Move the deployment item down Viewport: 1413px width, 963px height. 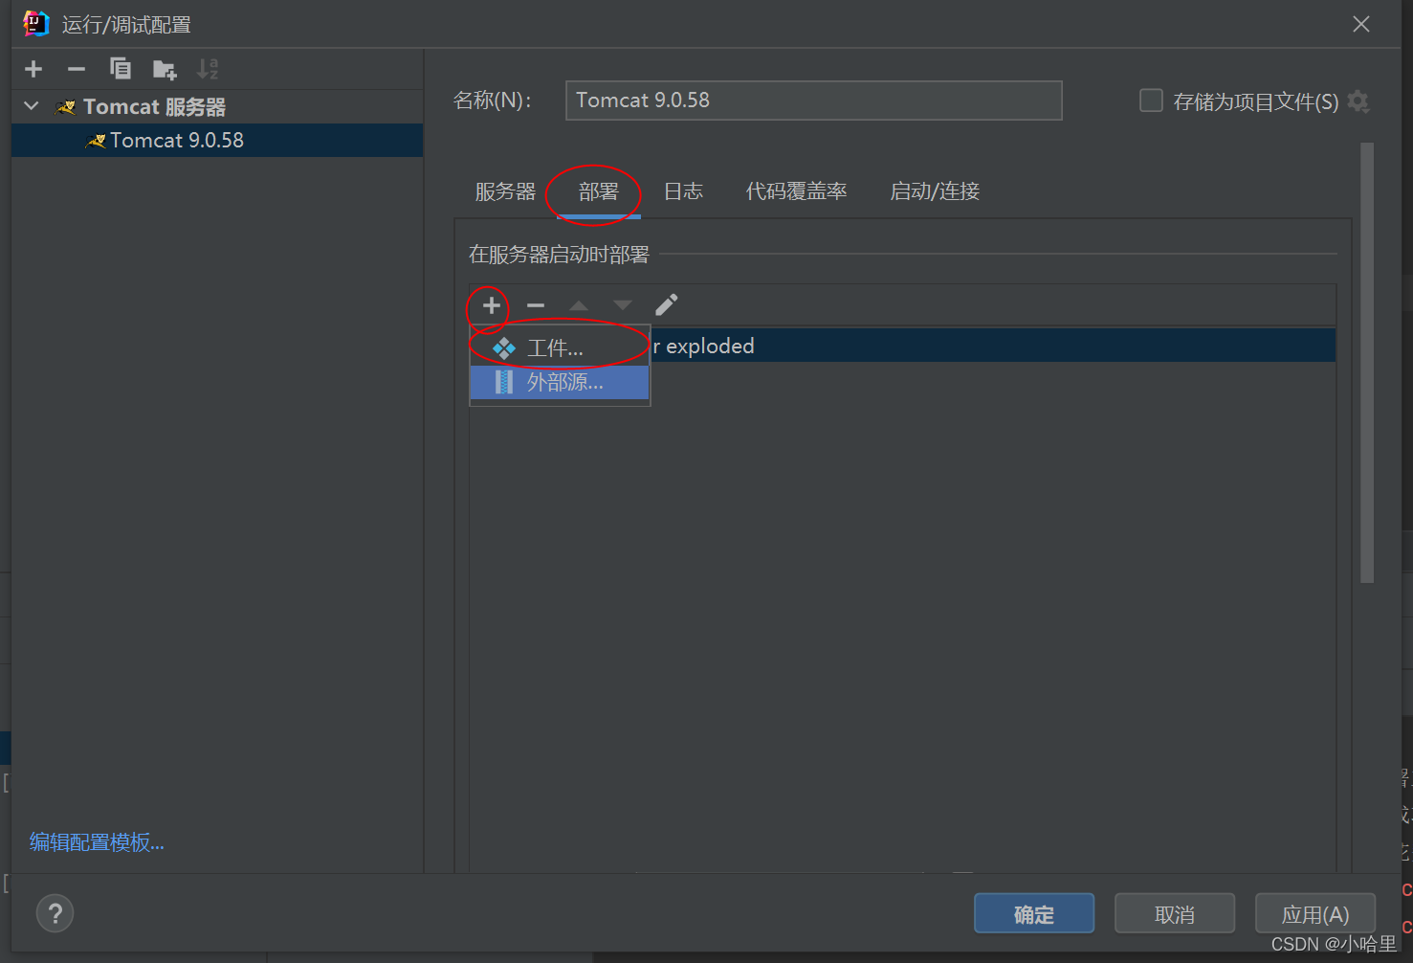pos(623,305)
